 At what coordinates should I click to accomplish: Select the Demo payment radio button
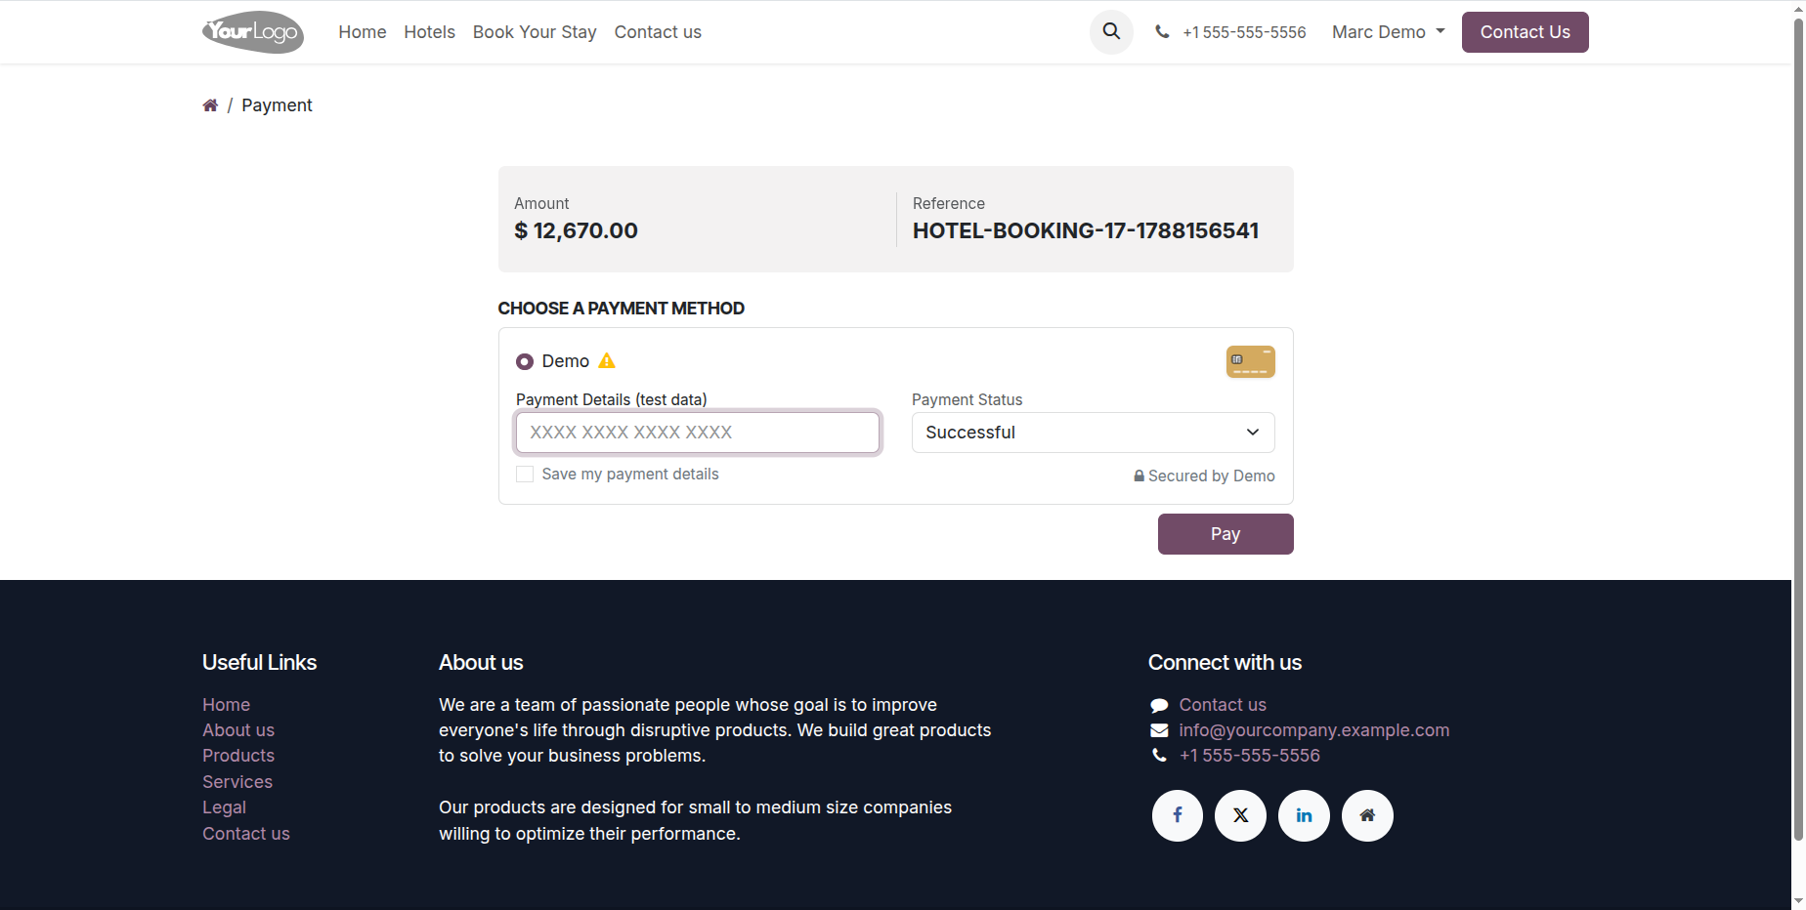pos(525,361)
